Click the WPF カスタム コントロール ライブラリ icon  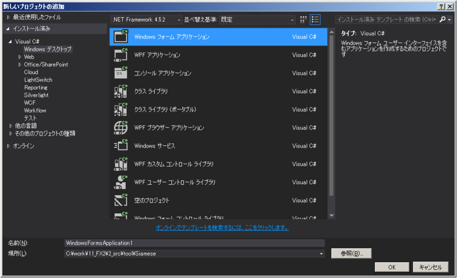[121, 164]
